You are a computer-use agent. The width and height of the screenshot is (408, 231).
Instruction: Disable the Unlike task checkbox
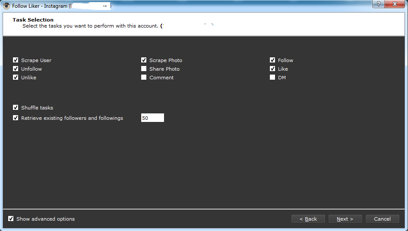click(16, 77)
